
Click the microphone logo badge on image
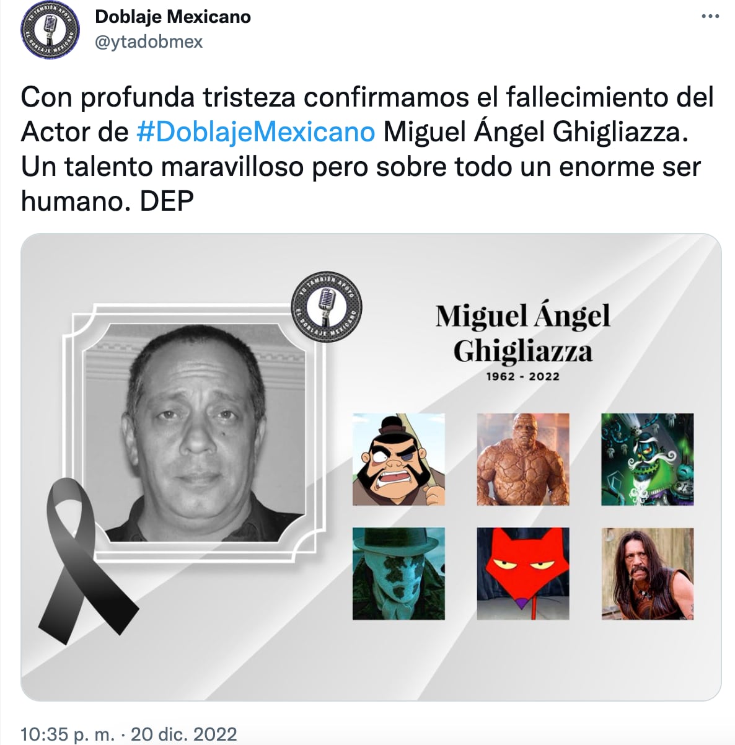(x=327, y=306)
